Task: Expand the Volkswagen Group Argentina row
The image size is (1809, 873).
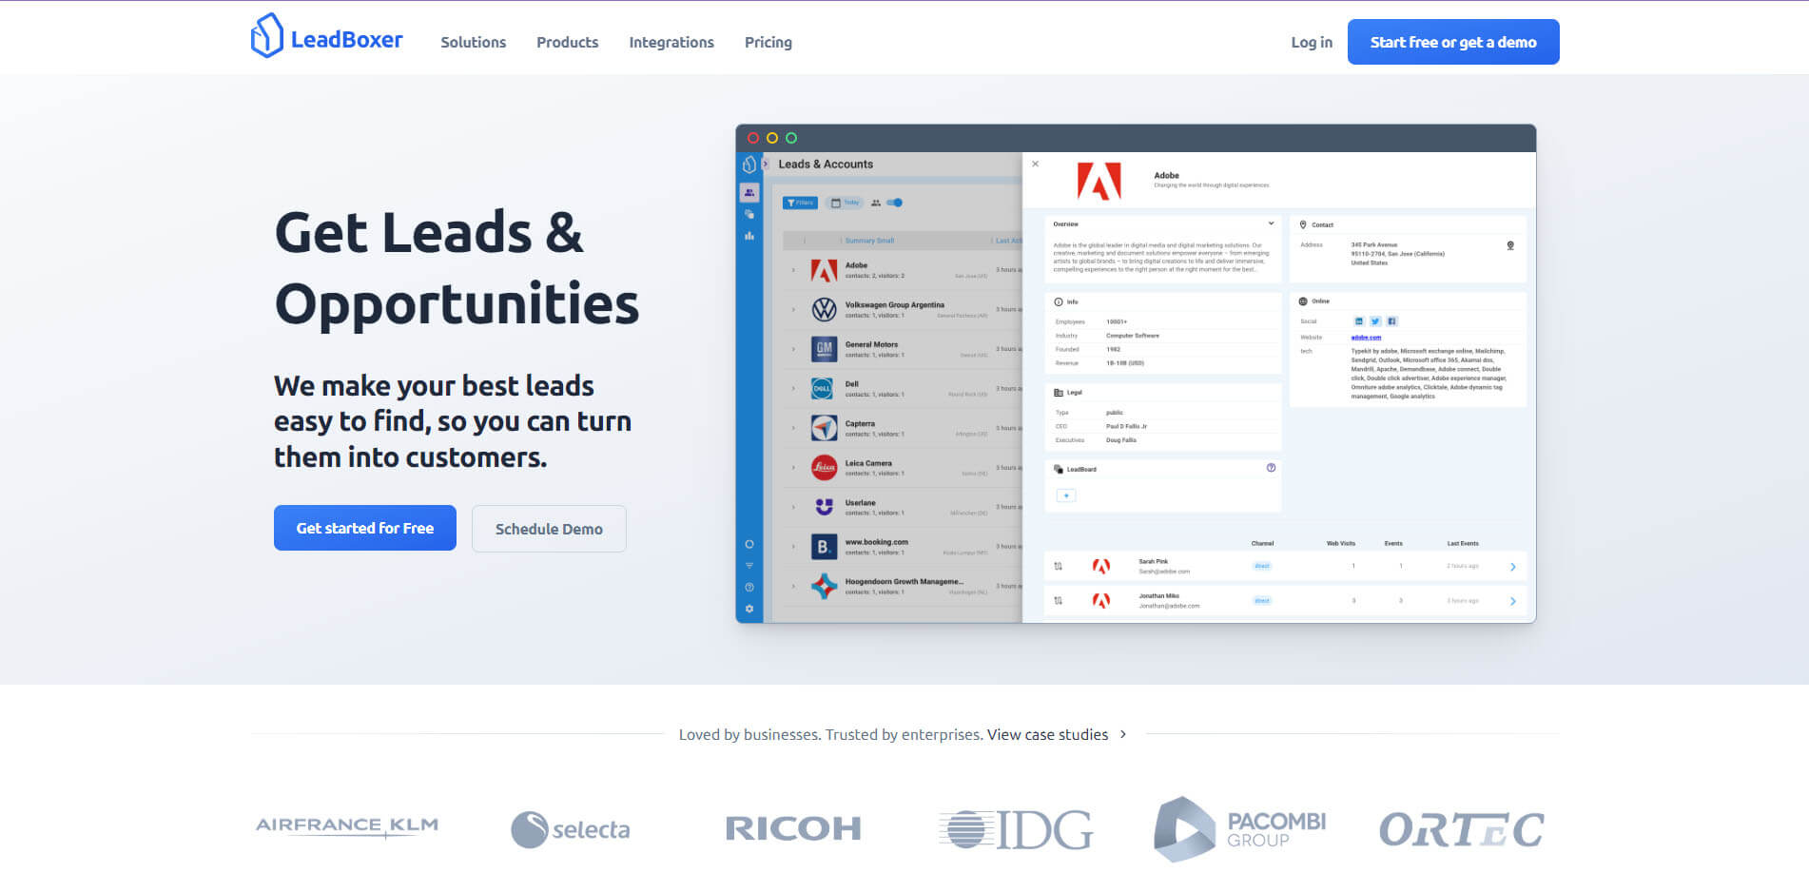Action: (793, 310)
